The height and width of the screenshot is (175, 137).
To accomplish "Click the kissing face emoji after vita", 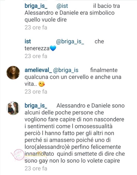I will click(x=42, y=84).
